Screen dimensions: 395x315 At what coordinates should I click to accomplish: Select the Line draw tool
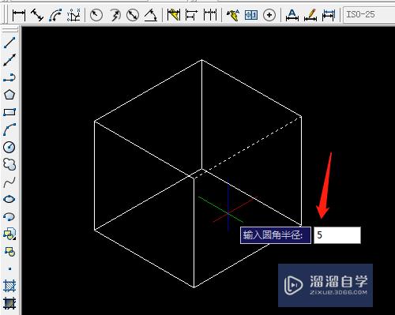9,43
